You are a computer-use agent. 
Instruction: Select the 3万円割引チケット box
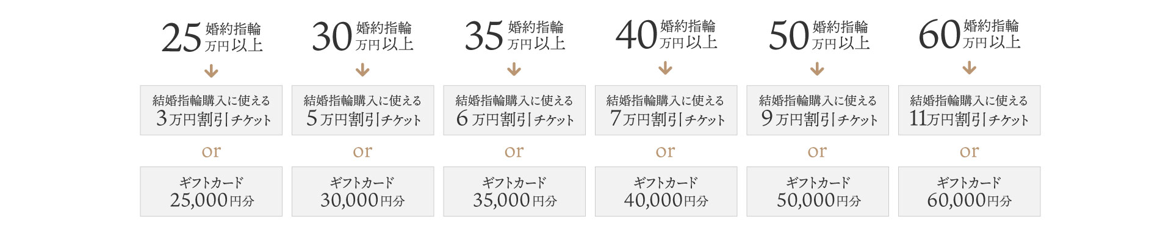pyautogui.click(x=211, y=110)
